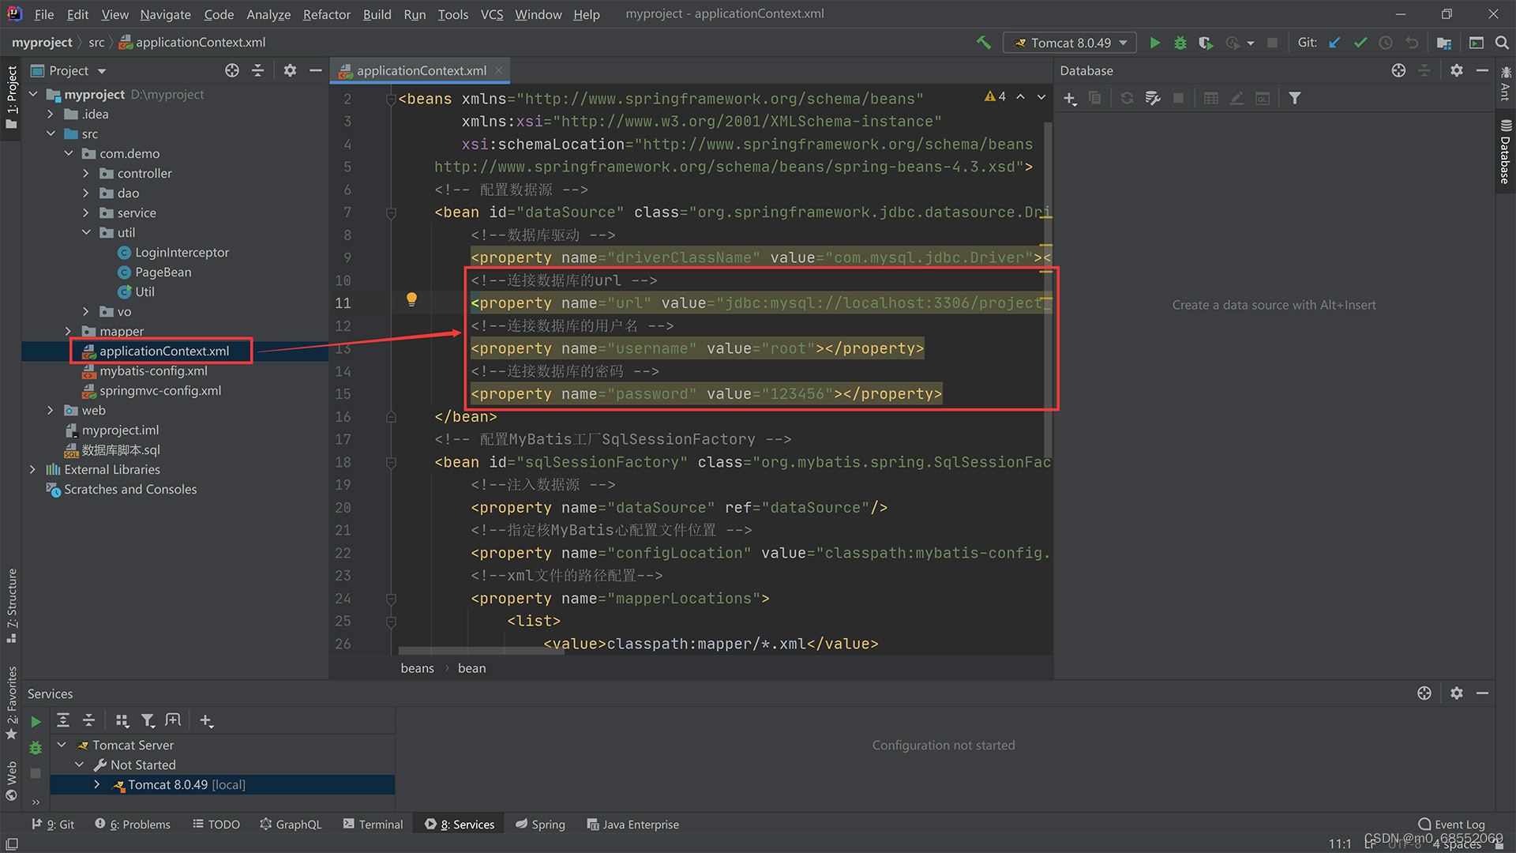This screenshot has width=1516, height=853.
Task: Click intention lightbulb on line 11
Action: pyautogui.click(x=411, y=299)
